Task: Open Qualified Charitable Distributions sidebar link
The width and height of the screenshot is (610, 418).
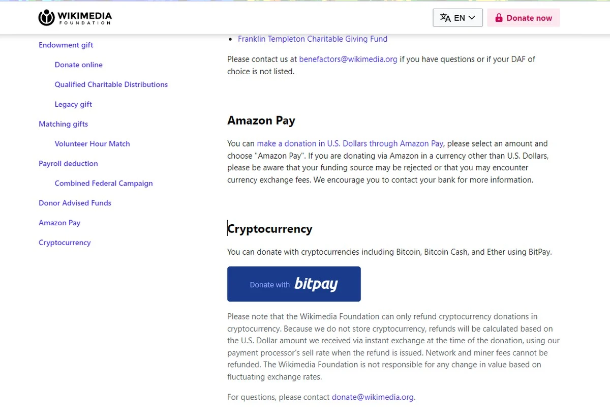Action: (111, 84)
